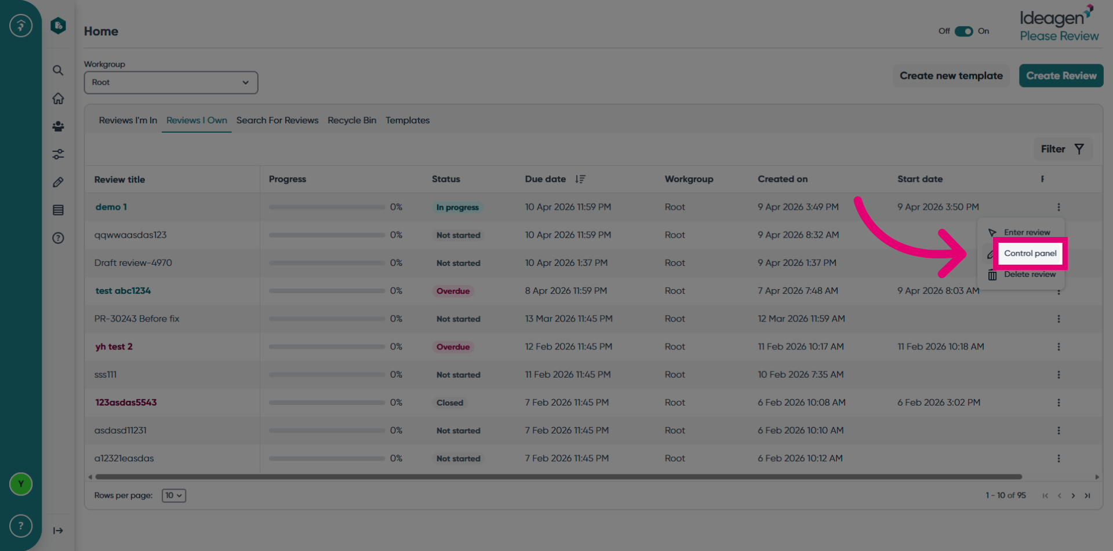Screen dimensions: 1113x551
Task: Open the Workgroup Root dropdown
Action: point(171,82)
